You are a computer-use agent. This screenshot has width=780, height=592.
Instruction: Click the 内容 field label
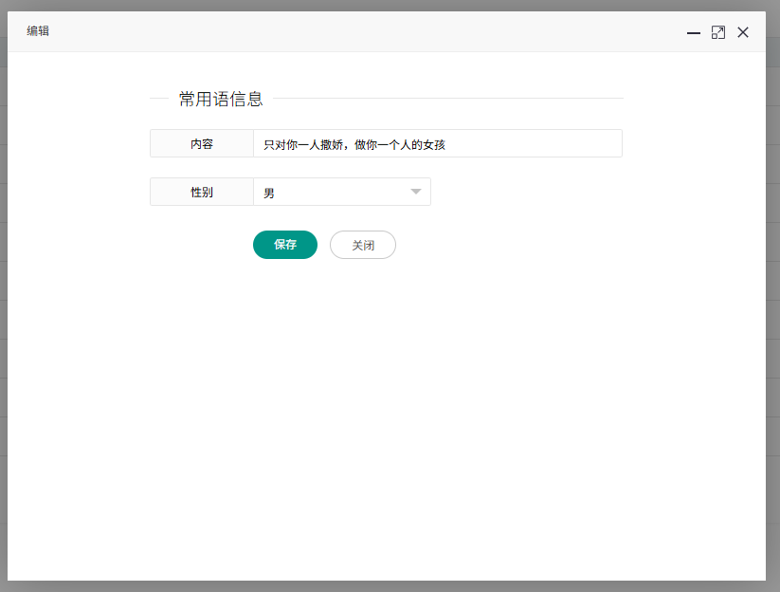202,143
